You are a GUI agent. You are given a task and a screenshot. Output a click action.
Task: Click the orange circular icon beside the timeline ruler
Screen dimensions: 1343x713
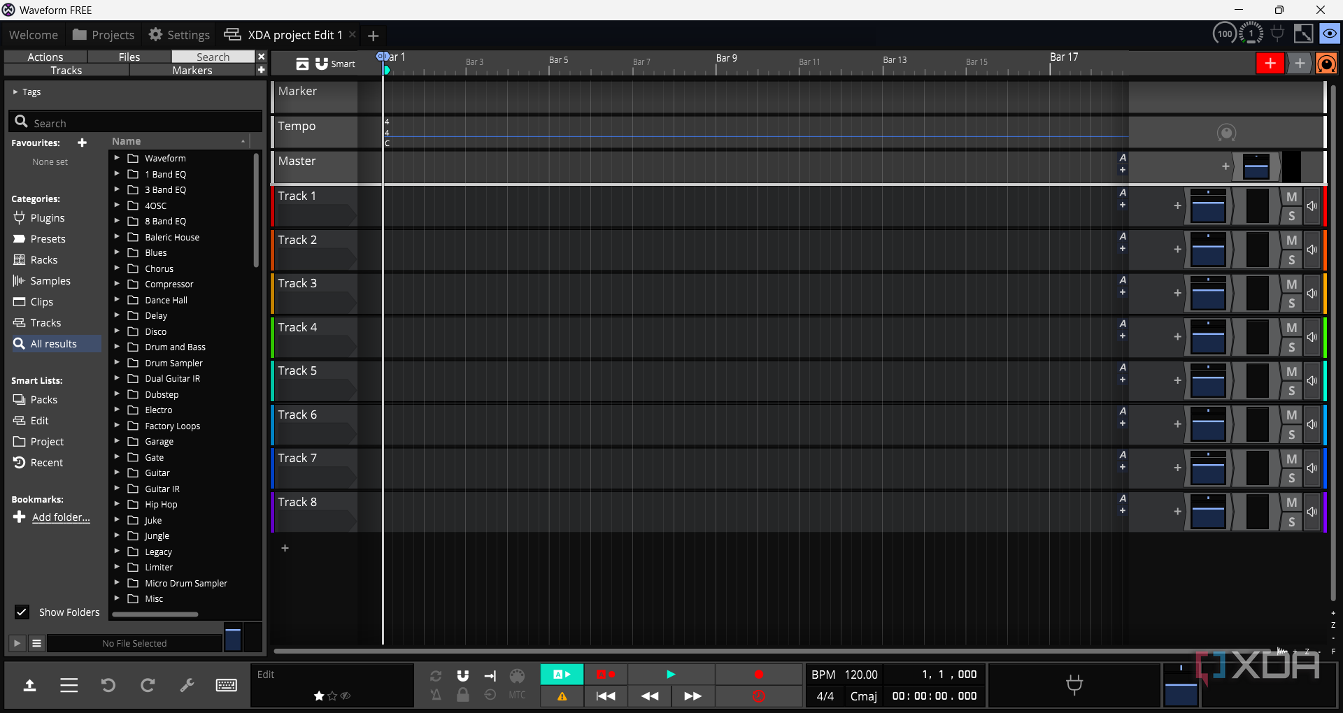pyautogui.click(x=1326, y=64)
